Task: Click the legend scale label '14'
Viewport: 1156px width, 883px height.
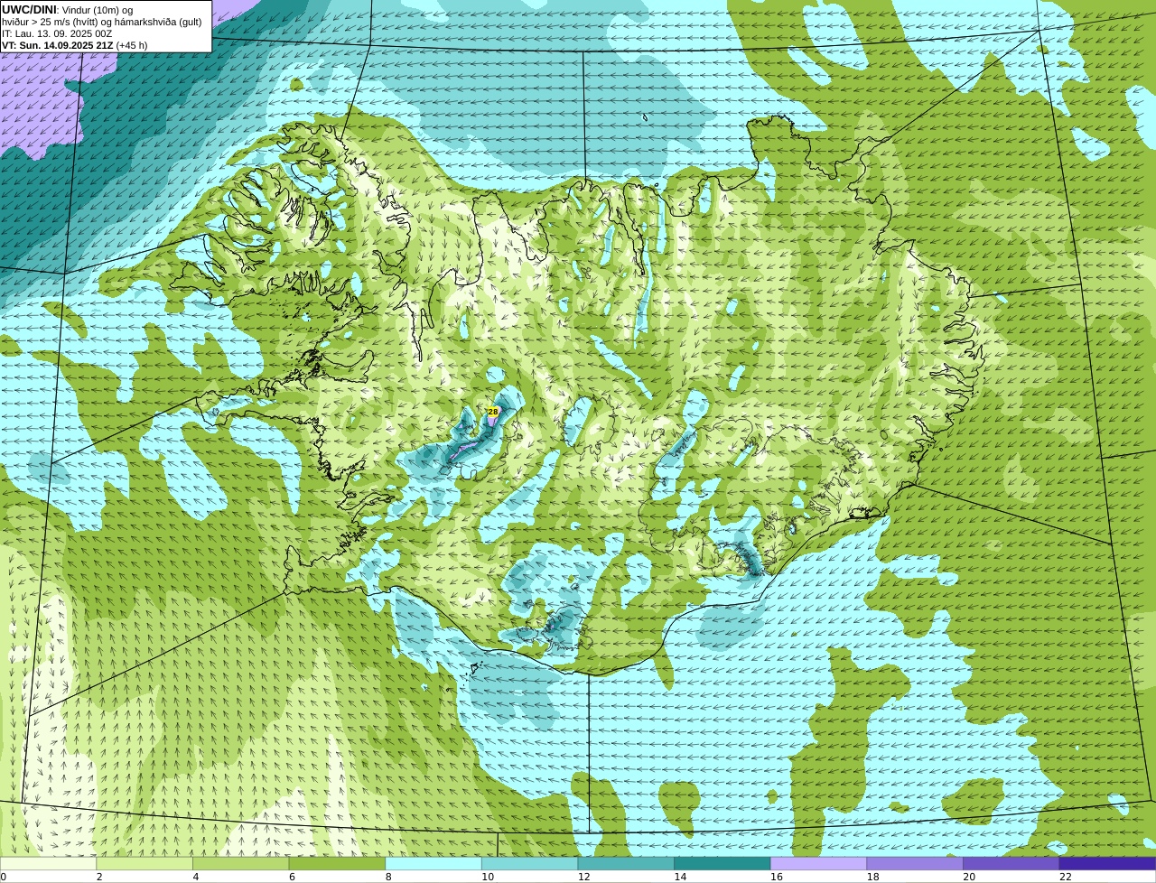Action: coord(680,877)
